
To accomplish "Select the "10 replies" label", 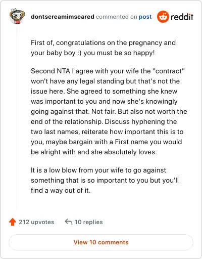I will [x=88, y=222].
